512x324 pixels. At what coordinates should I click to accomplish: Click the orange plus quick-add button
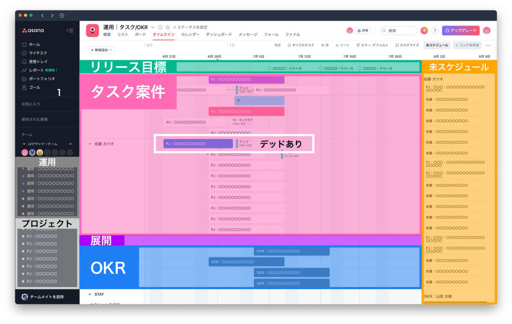[x=424, y=31]
